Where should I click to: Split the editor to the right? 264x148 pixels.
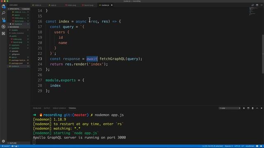[257, 5]
